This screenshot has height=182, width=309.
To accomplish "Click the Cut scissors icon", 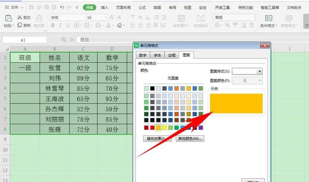I will 19,17.
